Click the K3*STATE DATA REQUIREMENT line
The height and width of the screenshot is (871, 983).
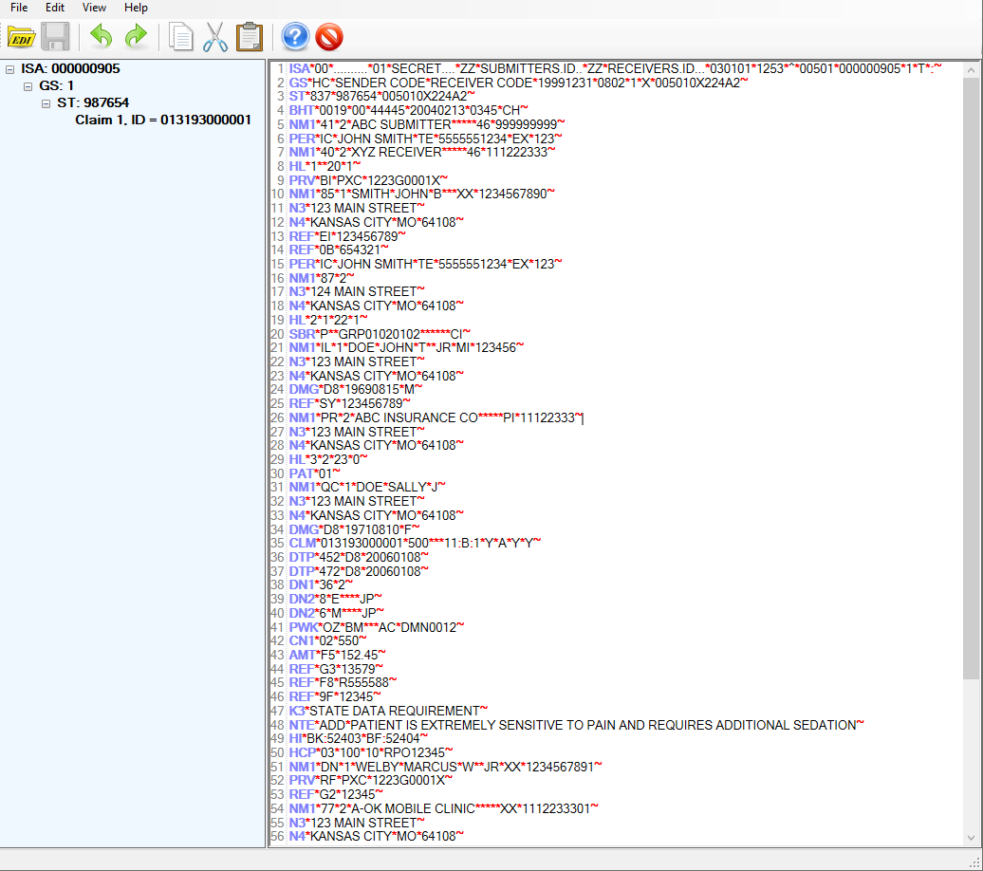coord(388,711)
